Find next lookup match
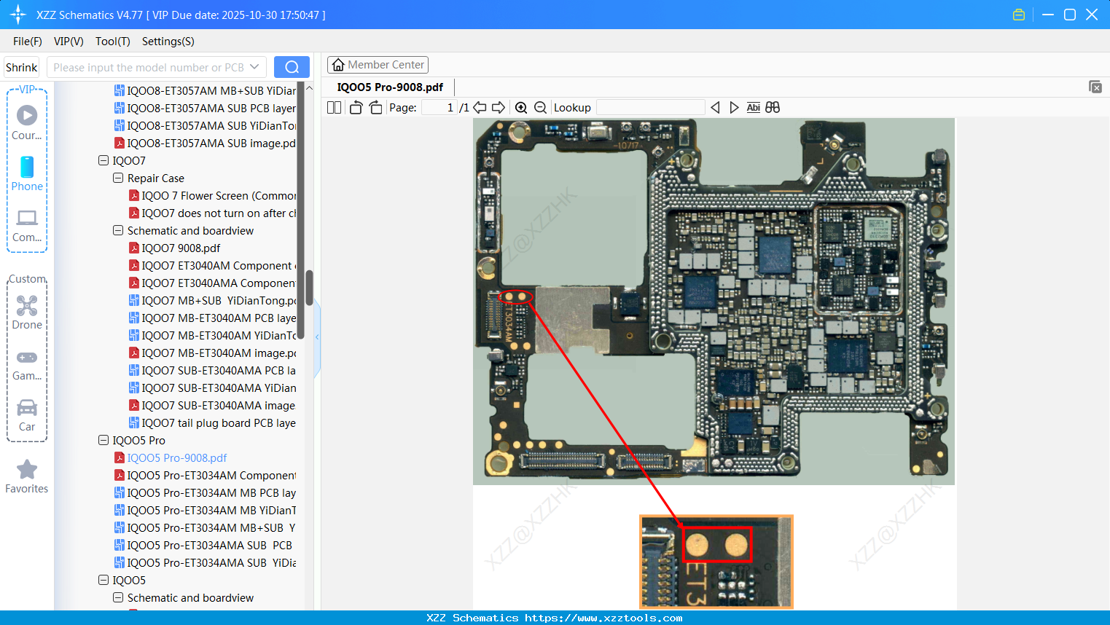The width and height of the screenshot is (1110, 625). pos(734,108)
